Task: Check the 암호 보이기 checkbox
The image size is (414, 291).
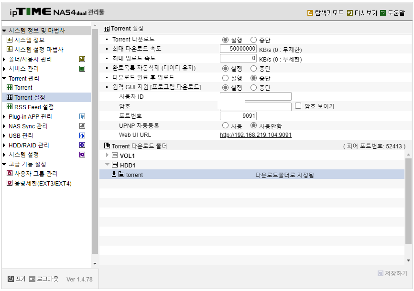Action: tap(297, 105)
